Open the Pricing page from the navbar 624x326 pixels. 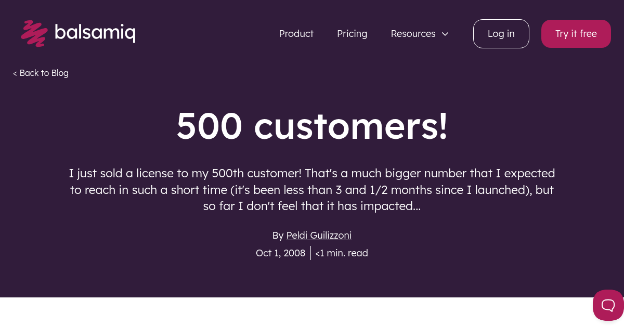click(352, 34)
